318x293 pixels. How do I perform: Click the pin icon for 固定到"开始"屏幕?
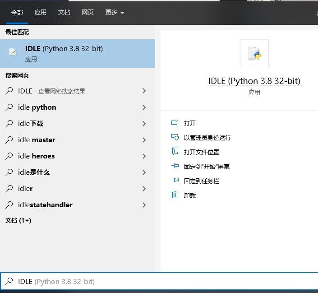[175, 166]
